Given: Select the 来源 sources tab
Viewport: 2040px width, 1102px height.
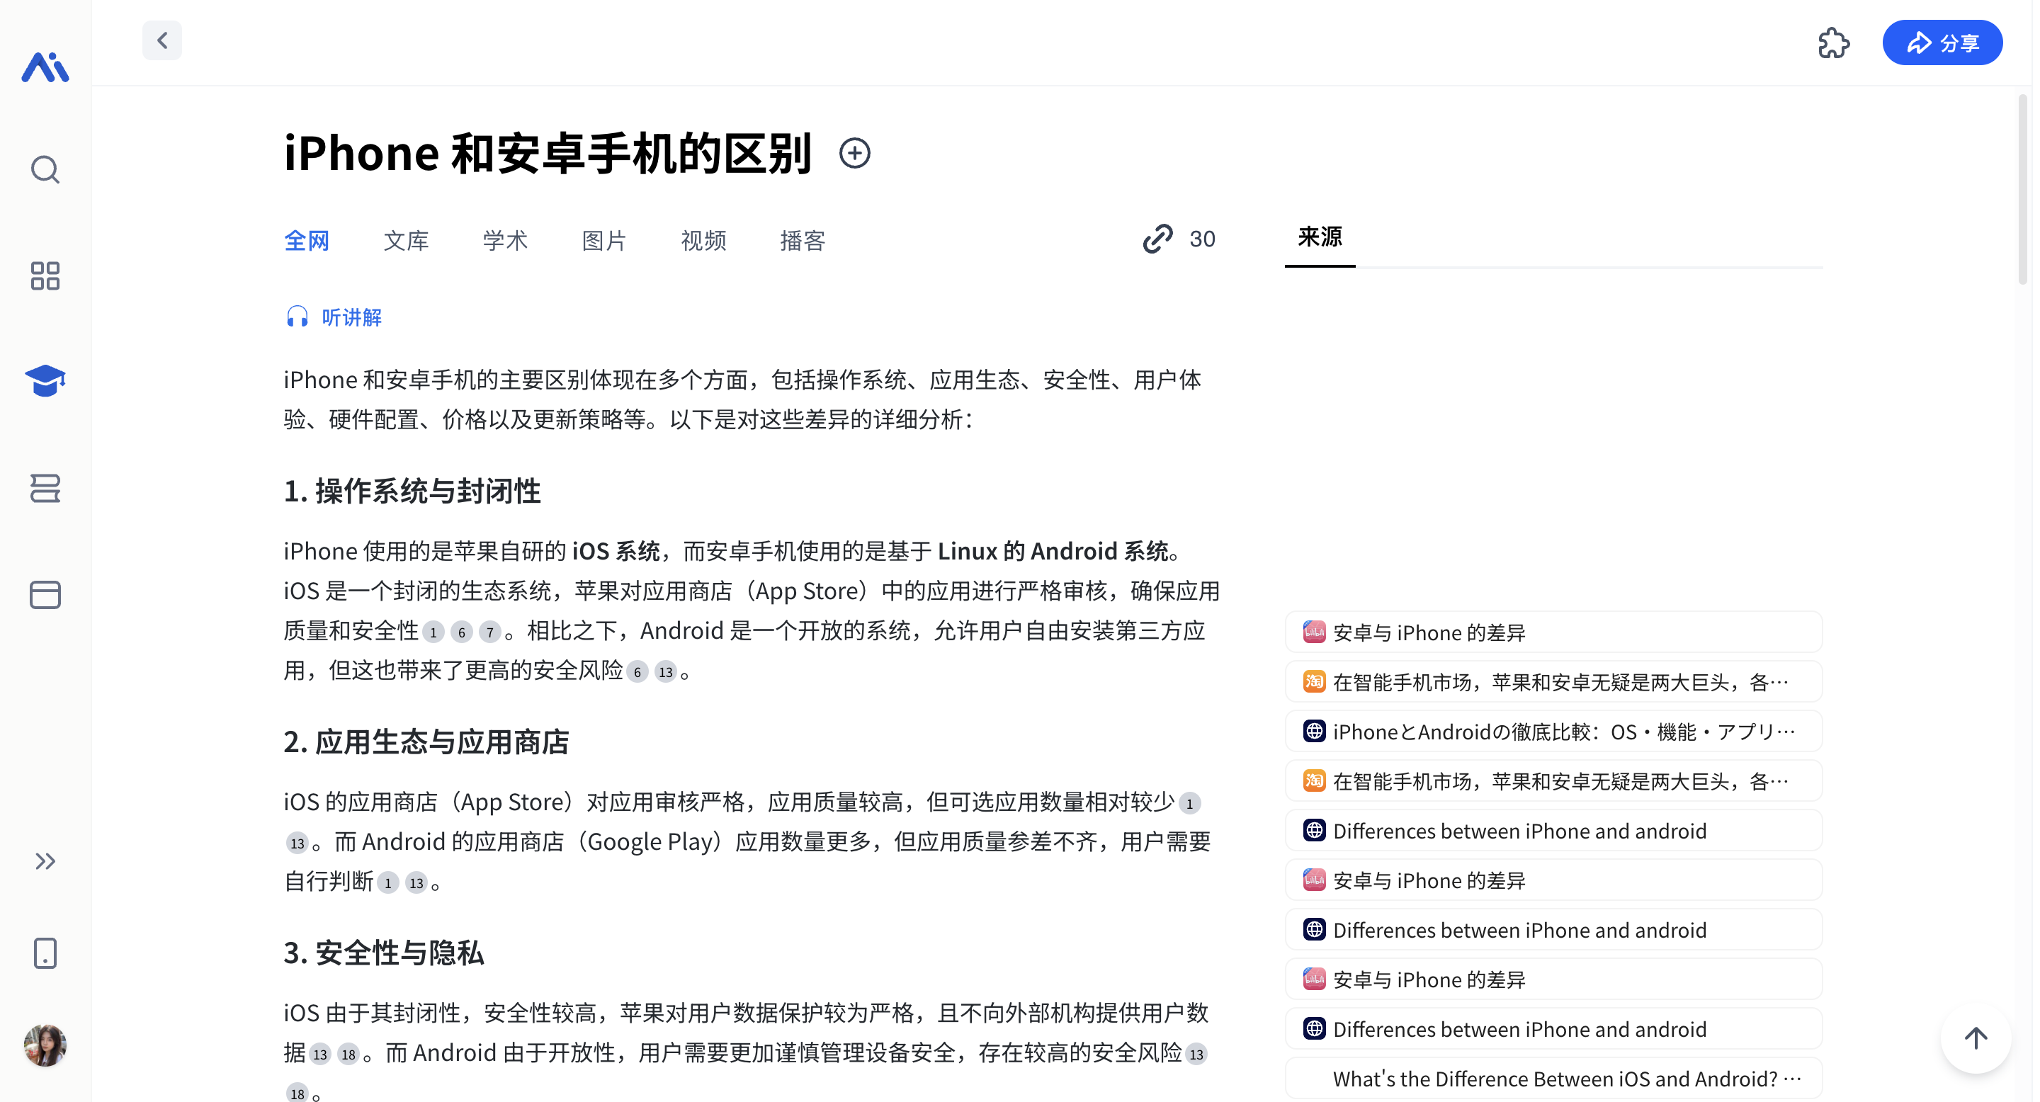Looking at the screenshot, I should point(1320,237).
